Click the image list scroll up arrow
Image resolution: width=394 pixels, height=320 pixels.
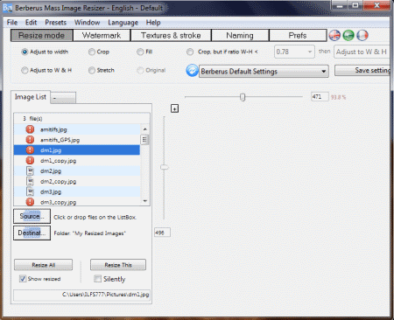(145, 129)
